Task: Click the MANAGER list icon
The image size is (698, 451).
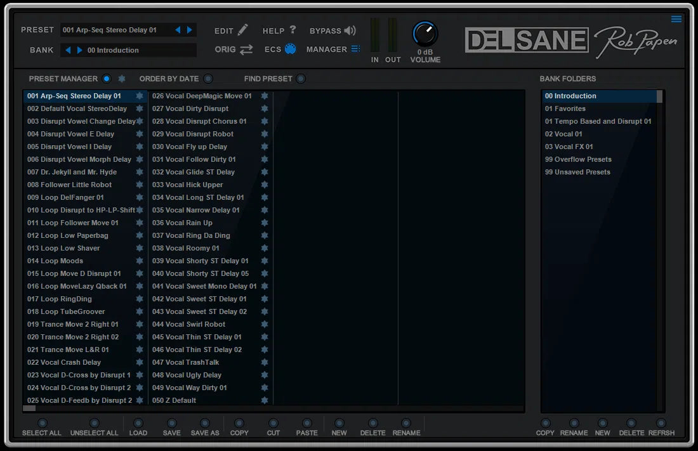Action: pyautogui.click(x=355, y=49)
